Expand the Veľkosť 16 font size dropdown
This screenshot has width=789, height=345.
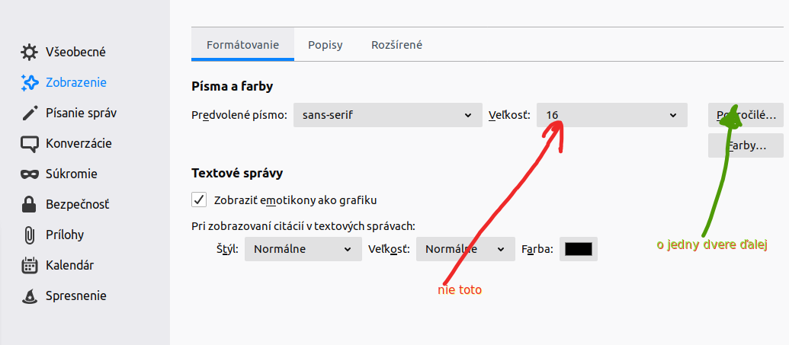click(x=611, y=116)
